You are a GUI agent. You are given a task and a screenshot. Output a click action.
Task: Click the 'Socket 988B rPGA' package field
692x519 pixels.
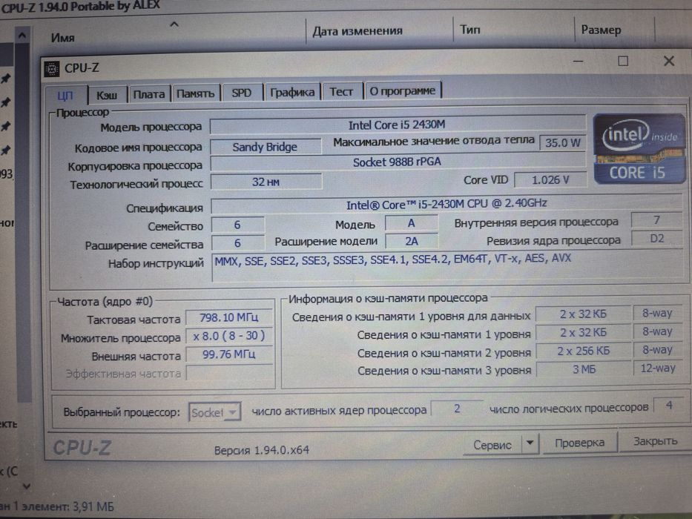[398, 162]
